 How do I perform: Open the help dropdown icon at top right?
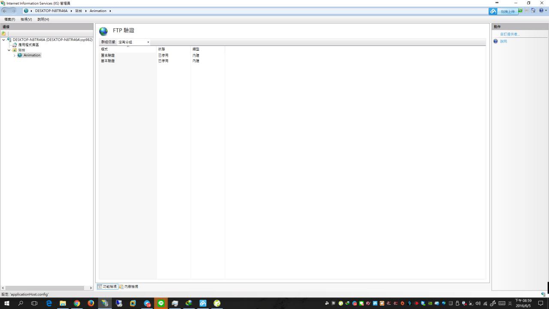tap(541, 11)
